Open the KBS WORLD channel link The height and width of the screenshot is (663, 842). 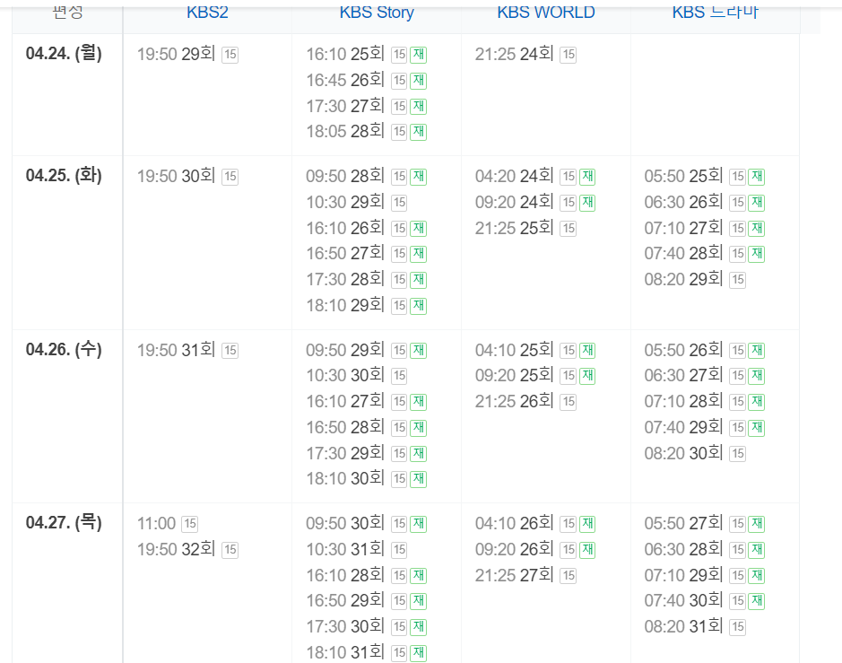click(x=545, y=12)
